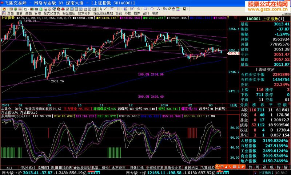
Task: Select the line drawing tool
Action: click(x=105, y=9)
